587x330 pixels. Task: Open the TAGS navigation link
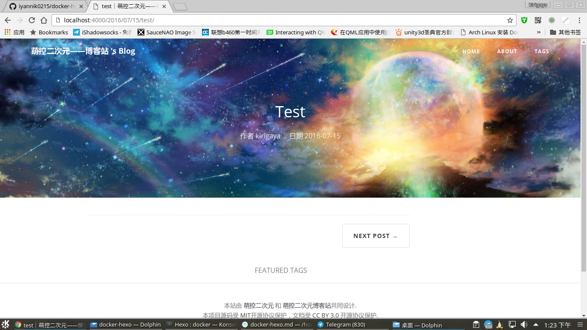pyautogui.click(x=542, y=52)
